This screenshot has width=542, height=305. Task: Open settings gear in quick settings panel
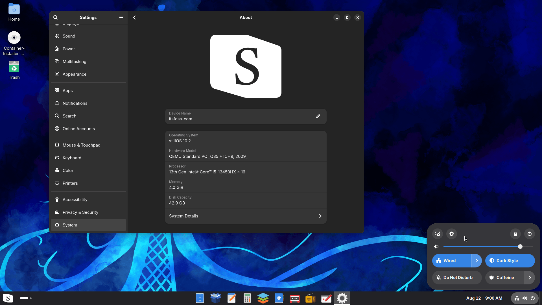point(452,234)
